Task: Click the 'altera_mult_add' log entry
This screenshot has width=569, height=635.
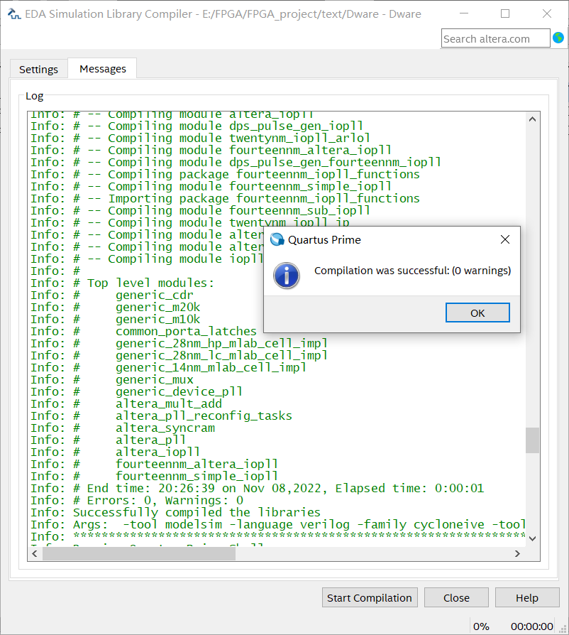Action: [169, 403]
